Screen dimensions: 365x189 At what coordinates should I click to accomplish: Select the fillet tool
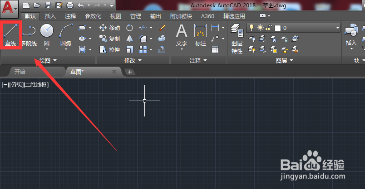(143, 39)
